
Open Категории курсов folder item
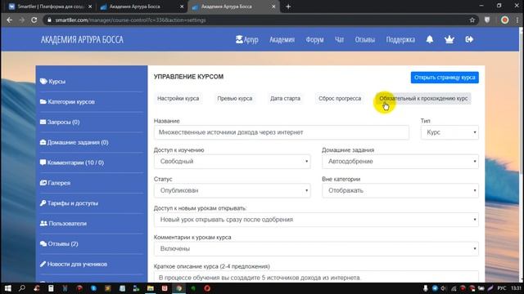(x=67, y=101)
